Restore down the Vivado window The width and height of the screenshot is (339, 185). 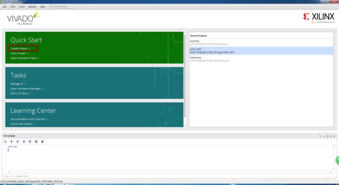[x=328, y=2]
